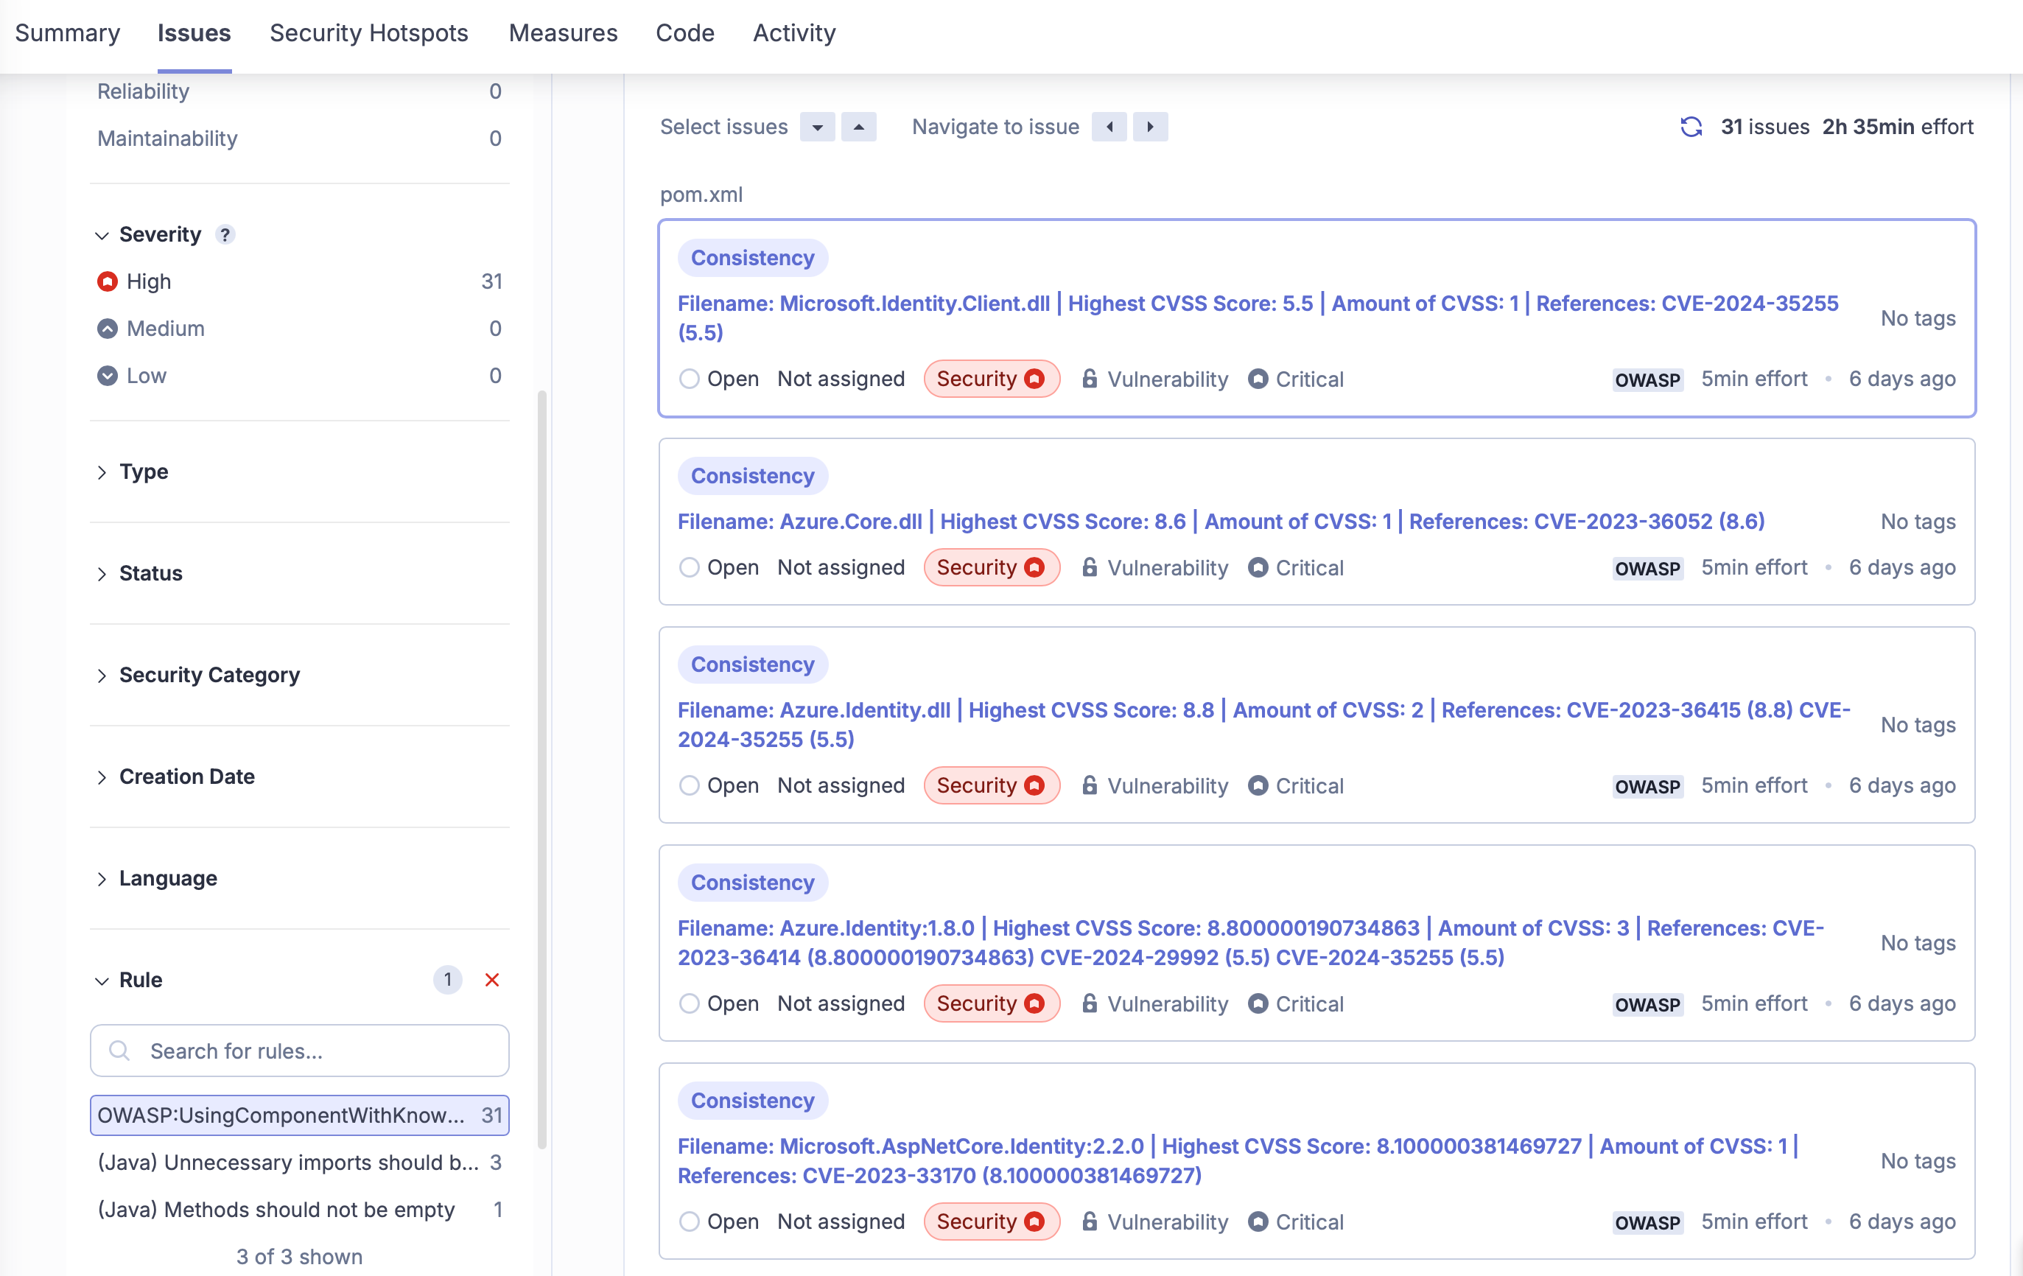Navigate to previous issue arrow
Screen dimensions: 2023x1276
tap(1109, 127)
